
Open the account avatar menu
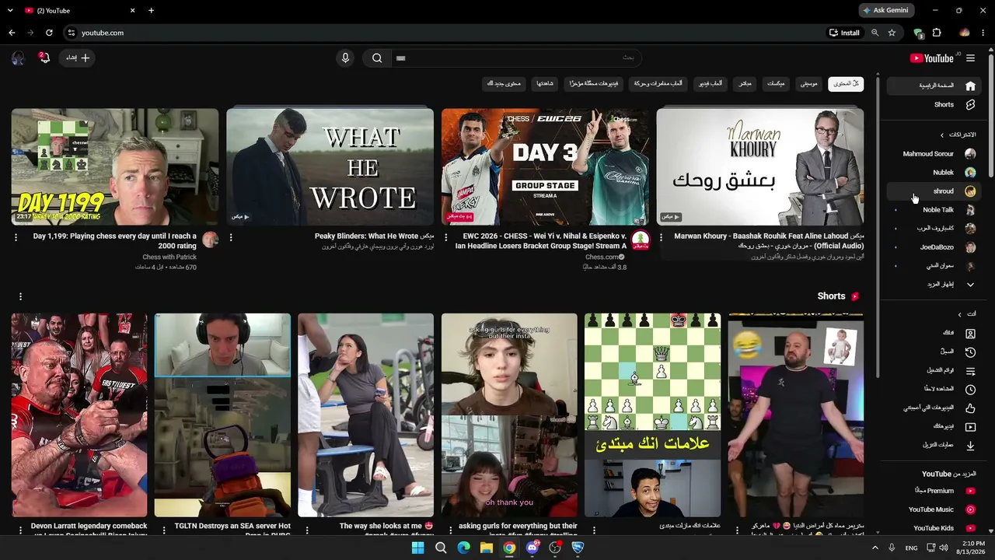(x=19, y=58)
